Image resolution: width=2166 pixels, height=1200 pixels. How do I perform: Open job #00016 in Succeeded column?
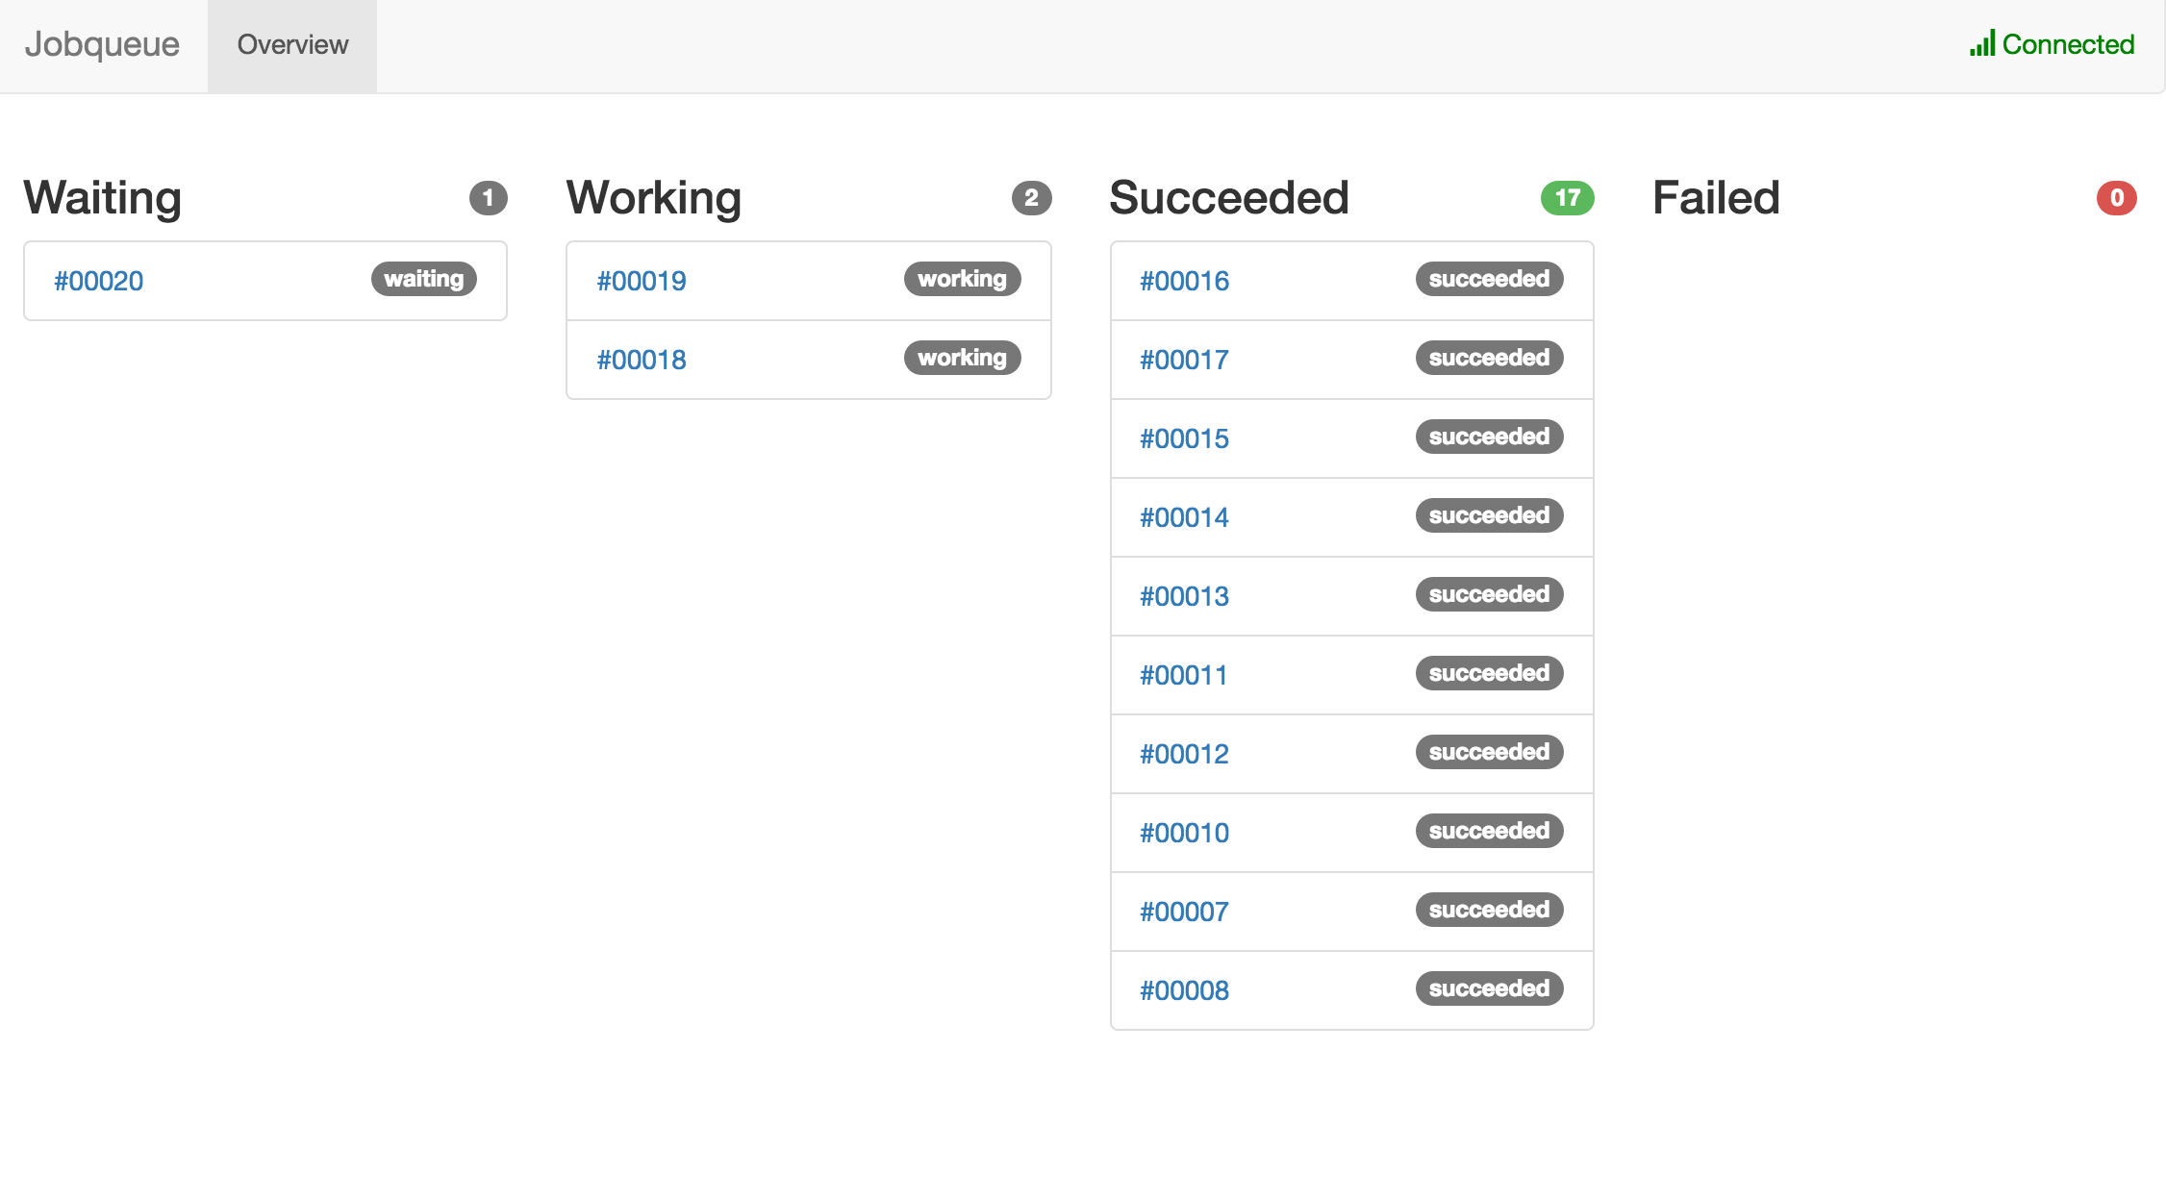[1184, 281]
